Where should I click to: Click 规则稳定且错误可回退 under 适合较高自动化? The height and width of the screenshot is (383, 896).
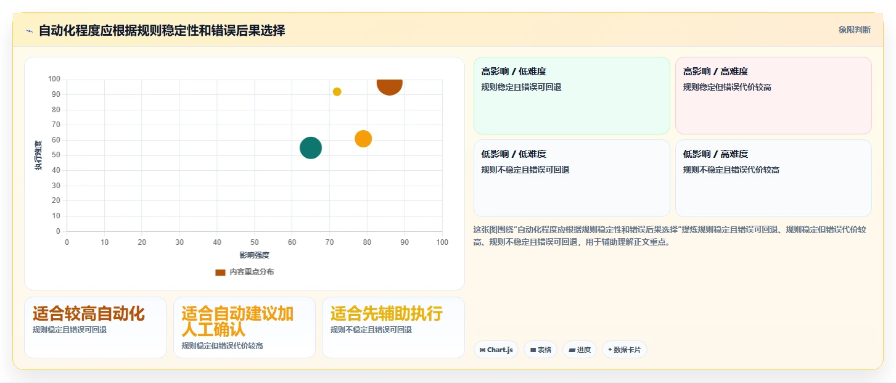(x=70, y=330)
